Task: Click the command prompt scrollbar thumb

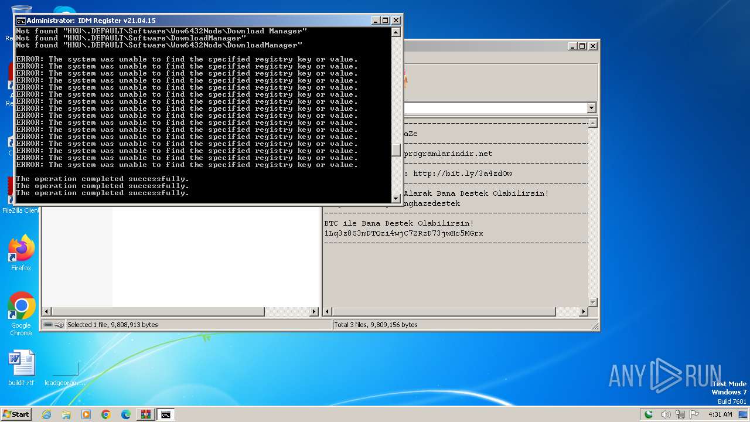Action: [x=396, y=150]
